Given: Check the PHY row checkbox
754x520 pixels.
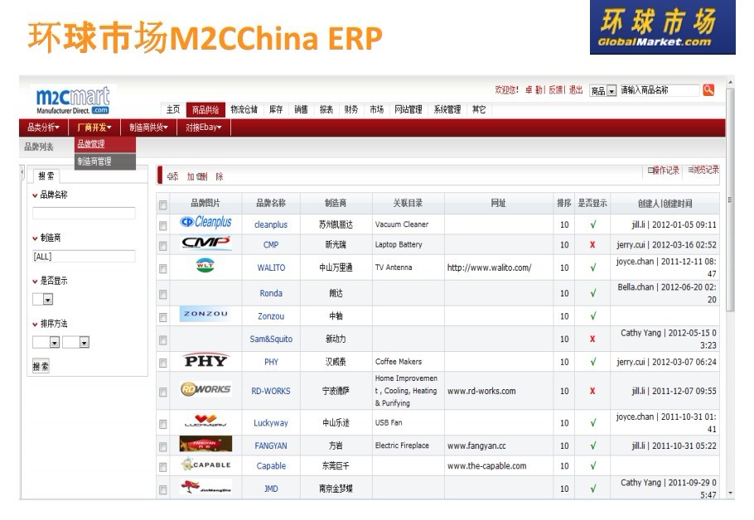Looking at the screenshot, I should [163, 364].
